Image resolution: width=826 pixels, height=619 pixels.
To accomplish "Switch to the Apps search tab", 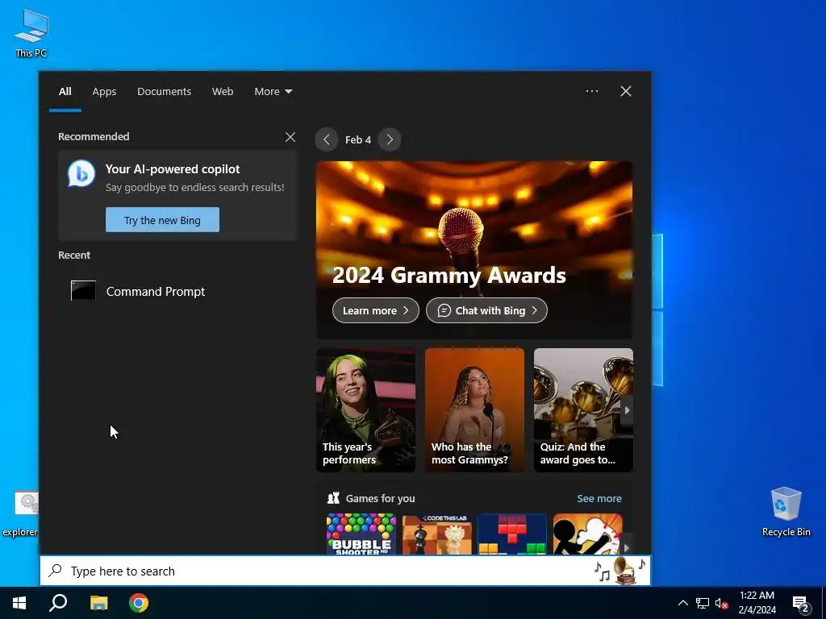I will [x=104, y=92].
